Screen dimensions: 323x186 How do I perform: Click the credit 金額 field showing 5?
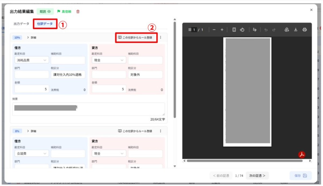(109, 89)
